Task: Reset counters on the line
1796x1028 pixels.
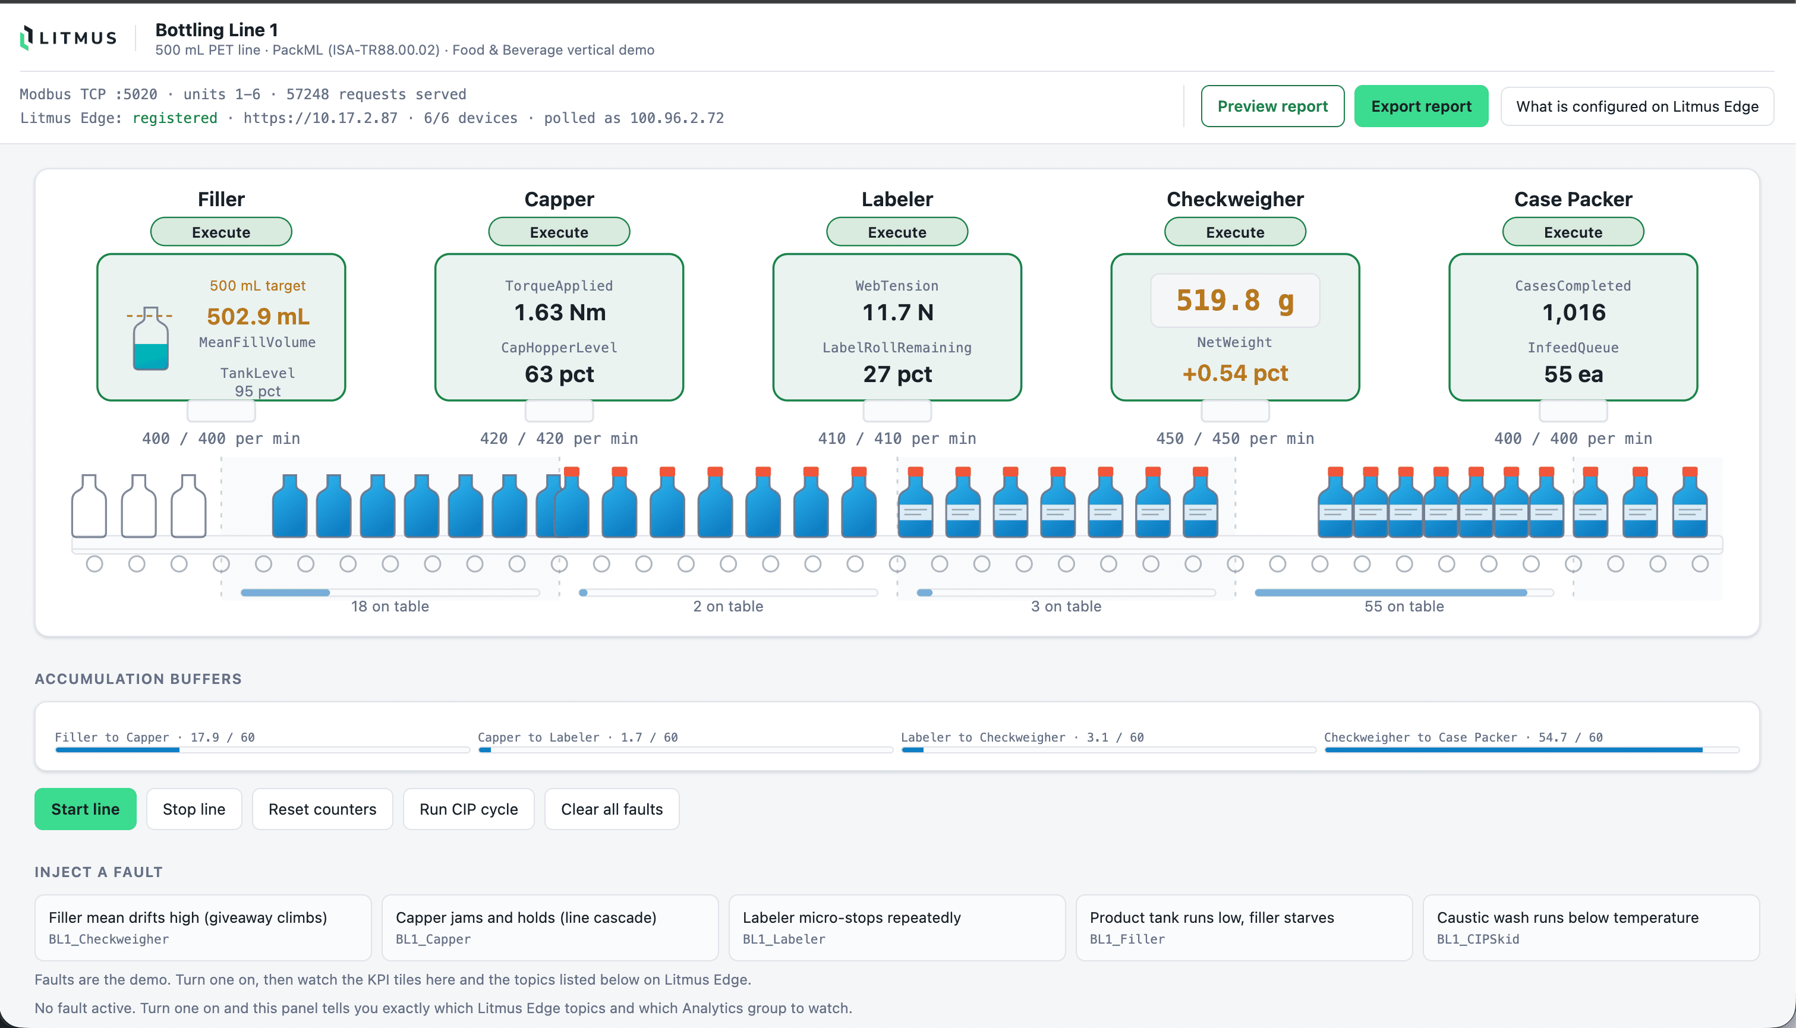Action: (323, 809)
